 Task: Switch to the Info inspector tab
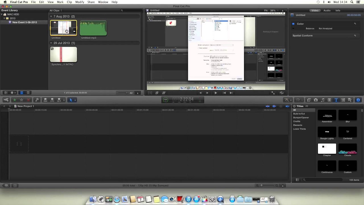(338, 11)
